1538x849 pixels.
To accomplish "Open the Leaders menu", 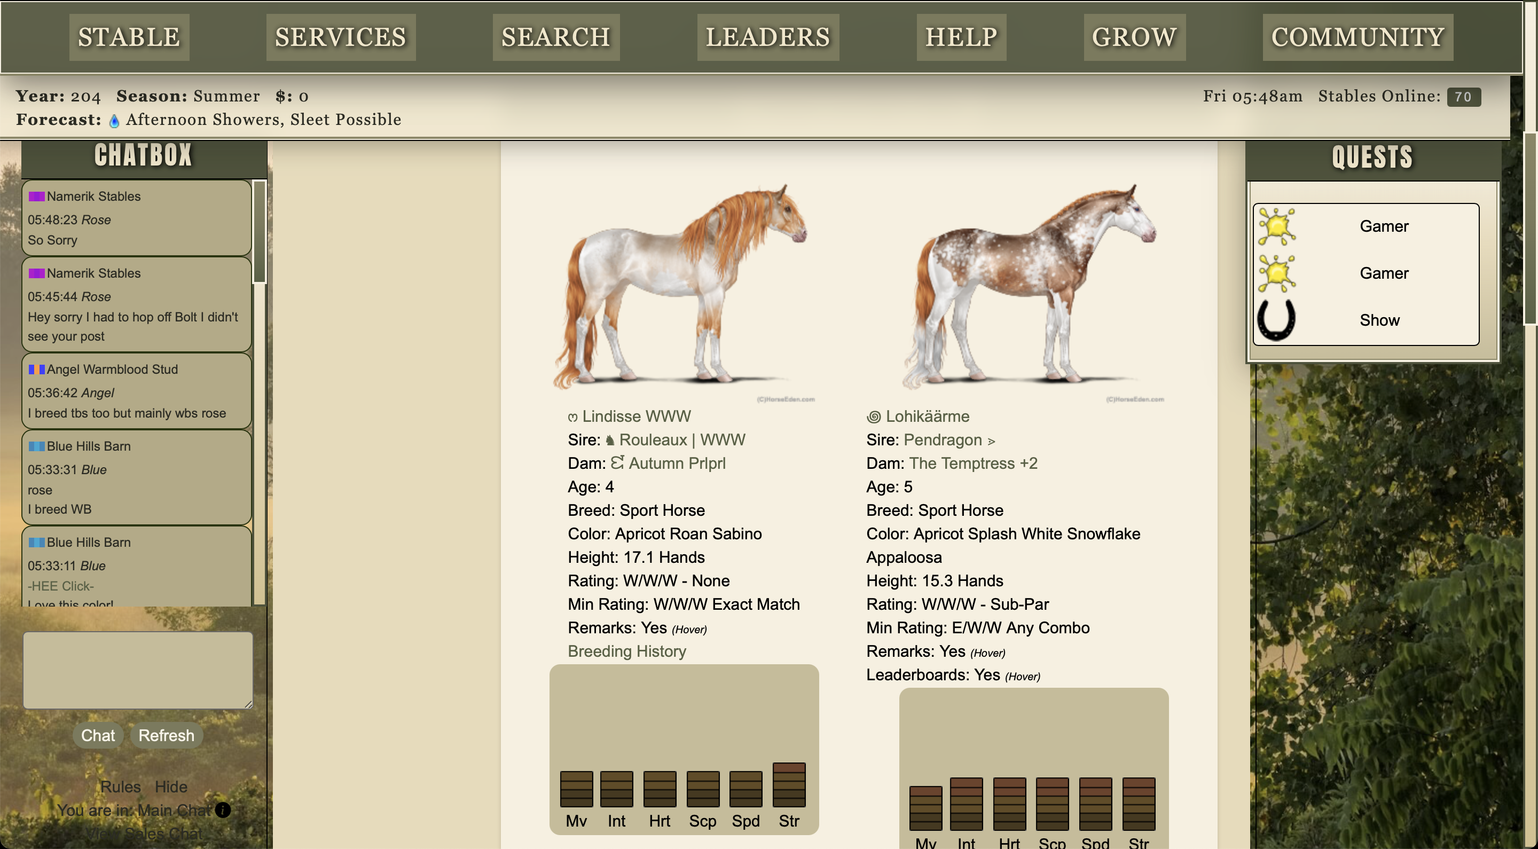I will coord(768,37).
